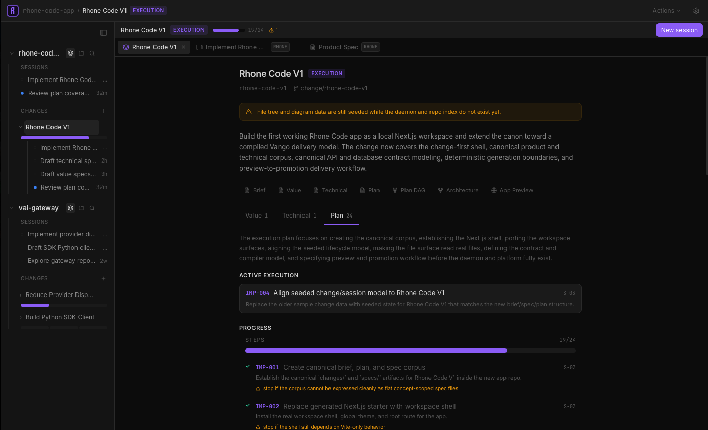This screenshot has height=430, width=708.
Task: Click warning icon in seeded data banner
Action: click(x=249, y=112)
